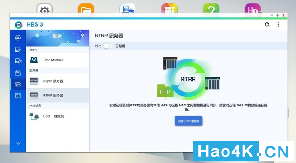Click the 启用 RTRR 服务器 button

click(x=188, y=121)
